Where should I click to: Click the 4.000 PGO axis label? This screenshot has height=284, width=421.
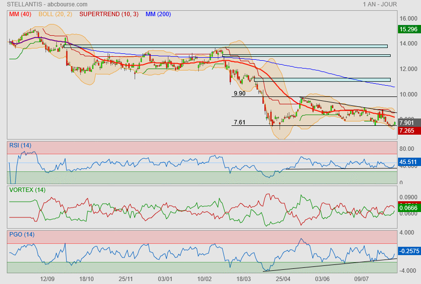coord(407,233)
